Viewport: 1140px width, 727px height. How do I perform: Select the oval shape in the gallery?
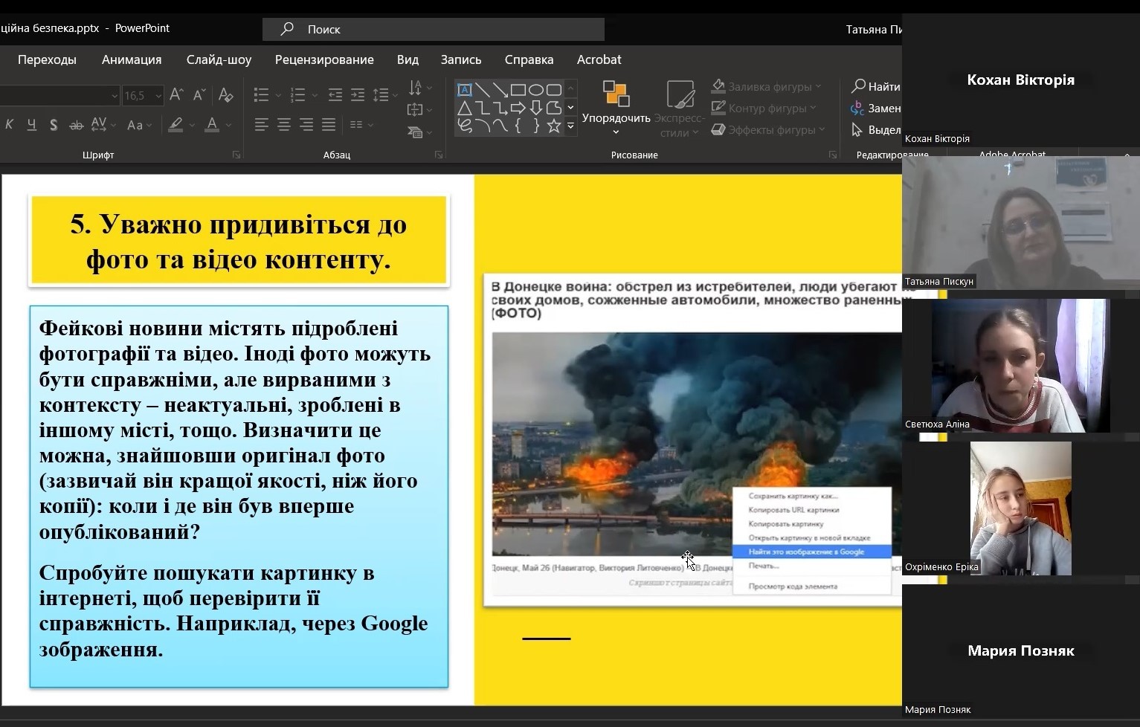[536, 90]
